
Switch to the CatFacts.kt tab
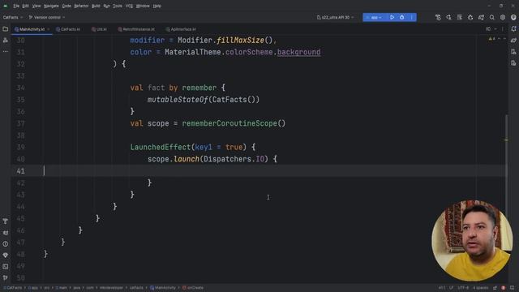click(68, 29)
